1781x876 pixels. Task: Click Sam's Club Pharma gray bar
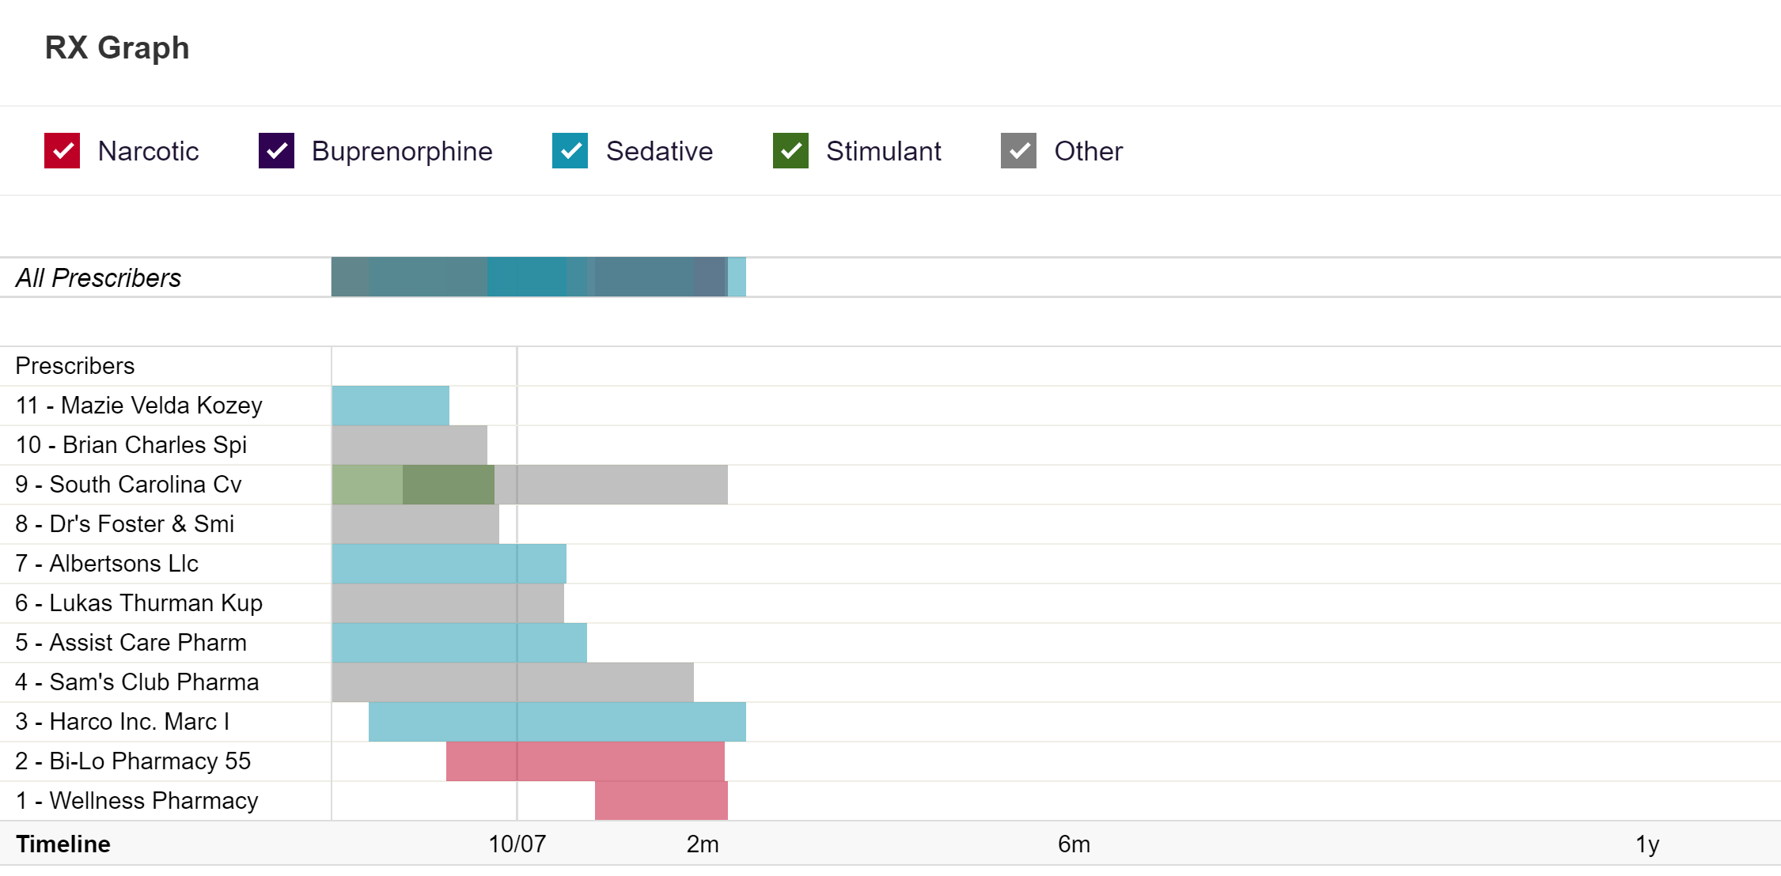coord(513,682)
